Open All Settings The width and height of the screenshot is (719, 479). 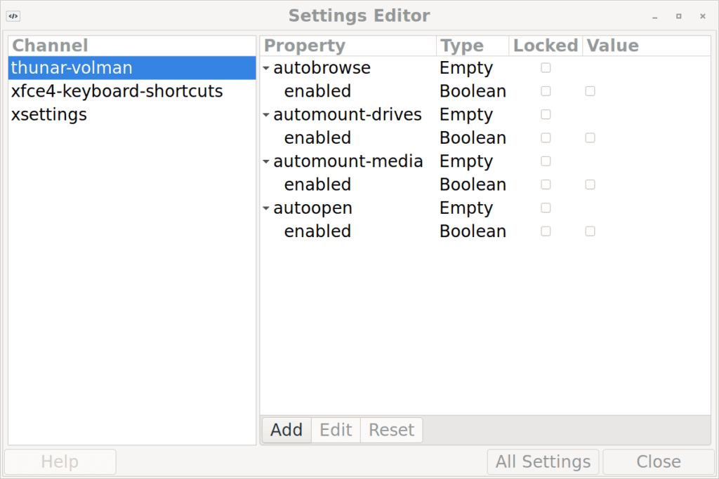tap(543, 461)
